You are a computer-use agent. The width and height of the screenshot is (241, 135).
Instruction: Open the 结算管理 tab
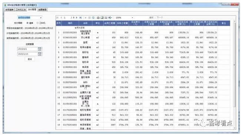click(42, 10)
